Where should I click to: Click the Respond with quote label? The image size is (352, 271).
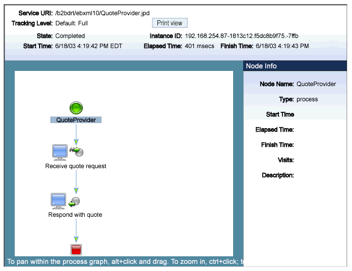[75, 215]
